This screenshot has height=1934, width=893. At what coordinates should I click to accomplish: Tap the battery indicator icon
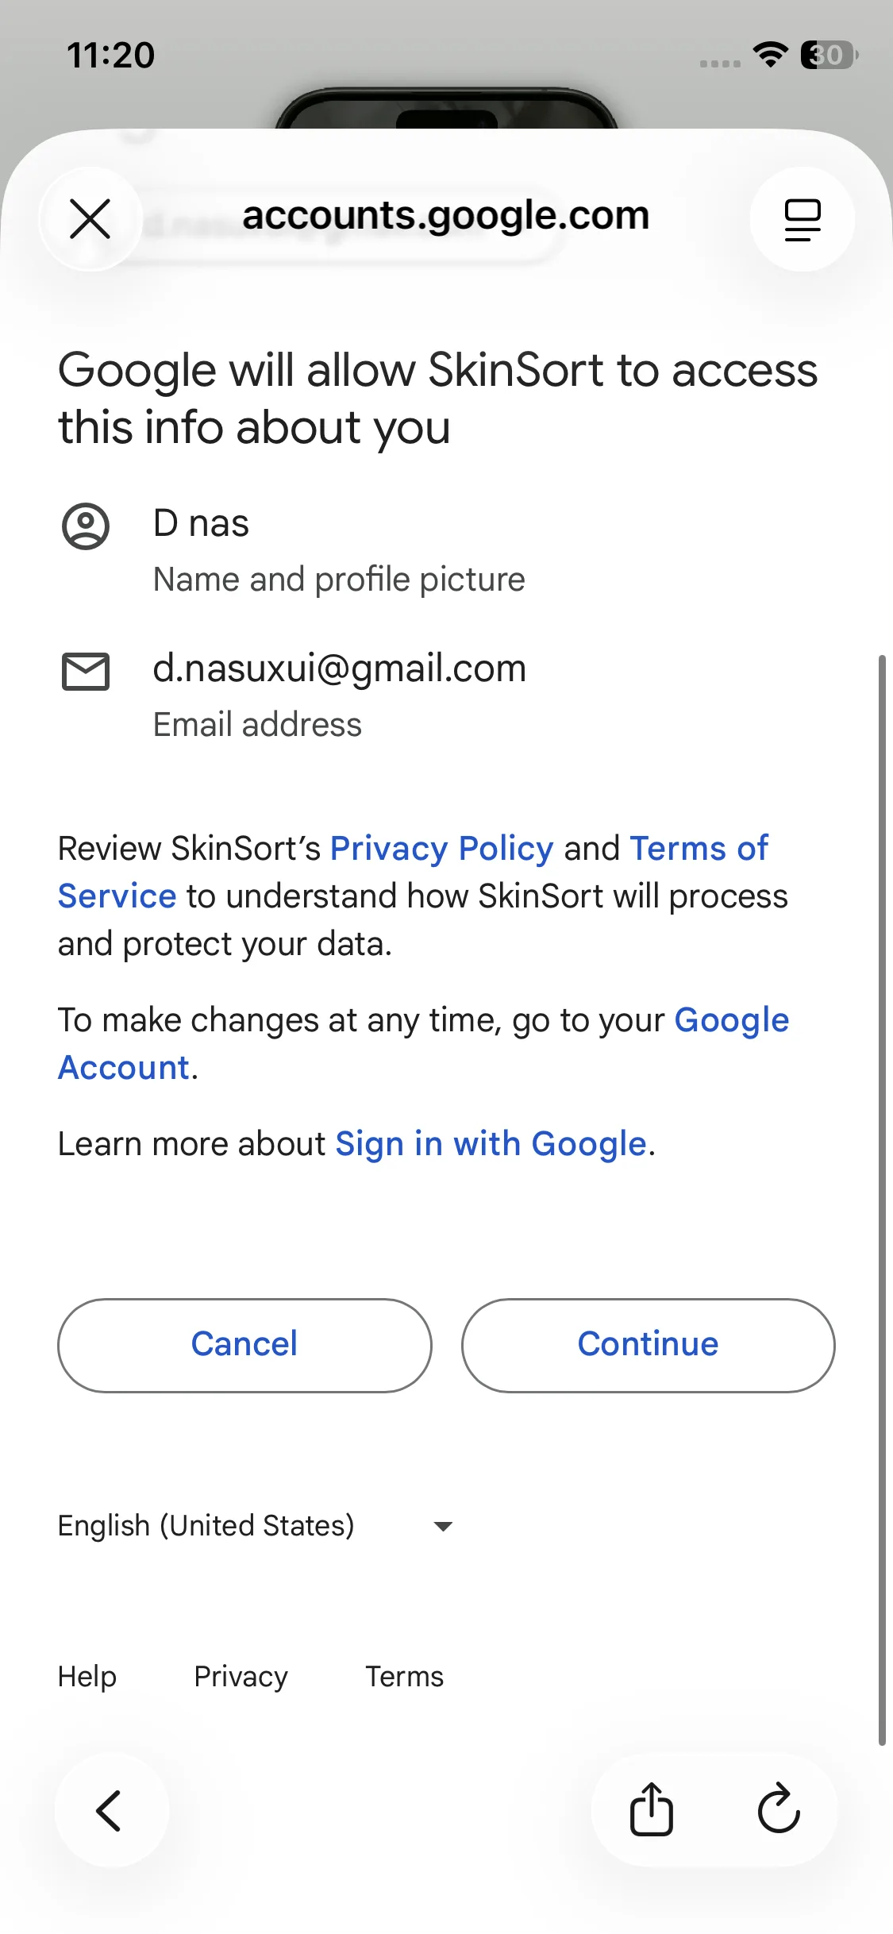tap(829, 55)
